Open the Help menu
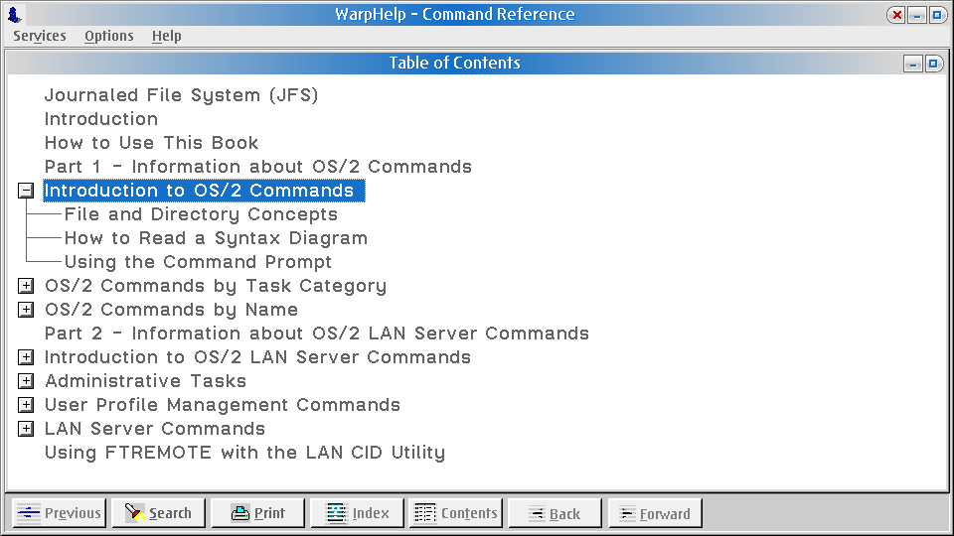Screen dimensions: 954x536 point(167,36)
